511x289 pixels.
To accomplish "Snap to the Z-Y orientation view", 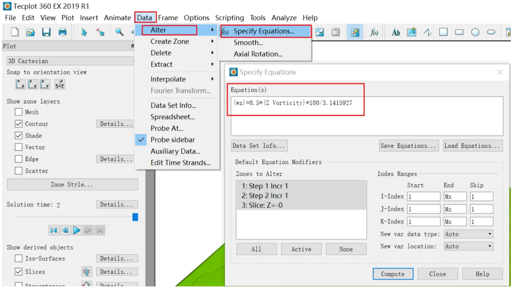I will pos(45,84).
